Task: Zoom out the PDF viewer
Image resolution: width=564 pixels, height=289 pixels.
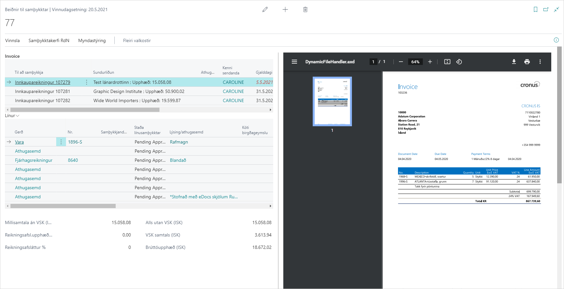Action: 401,62
